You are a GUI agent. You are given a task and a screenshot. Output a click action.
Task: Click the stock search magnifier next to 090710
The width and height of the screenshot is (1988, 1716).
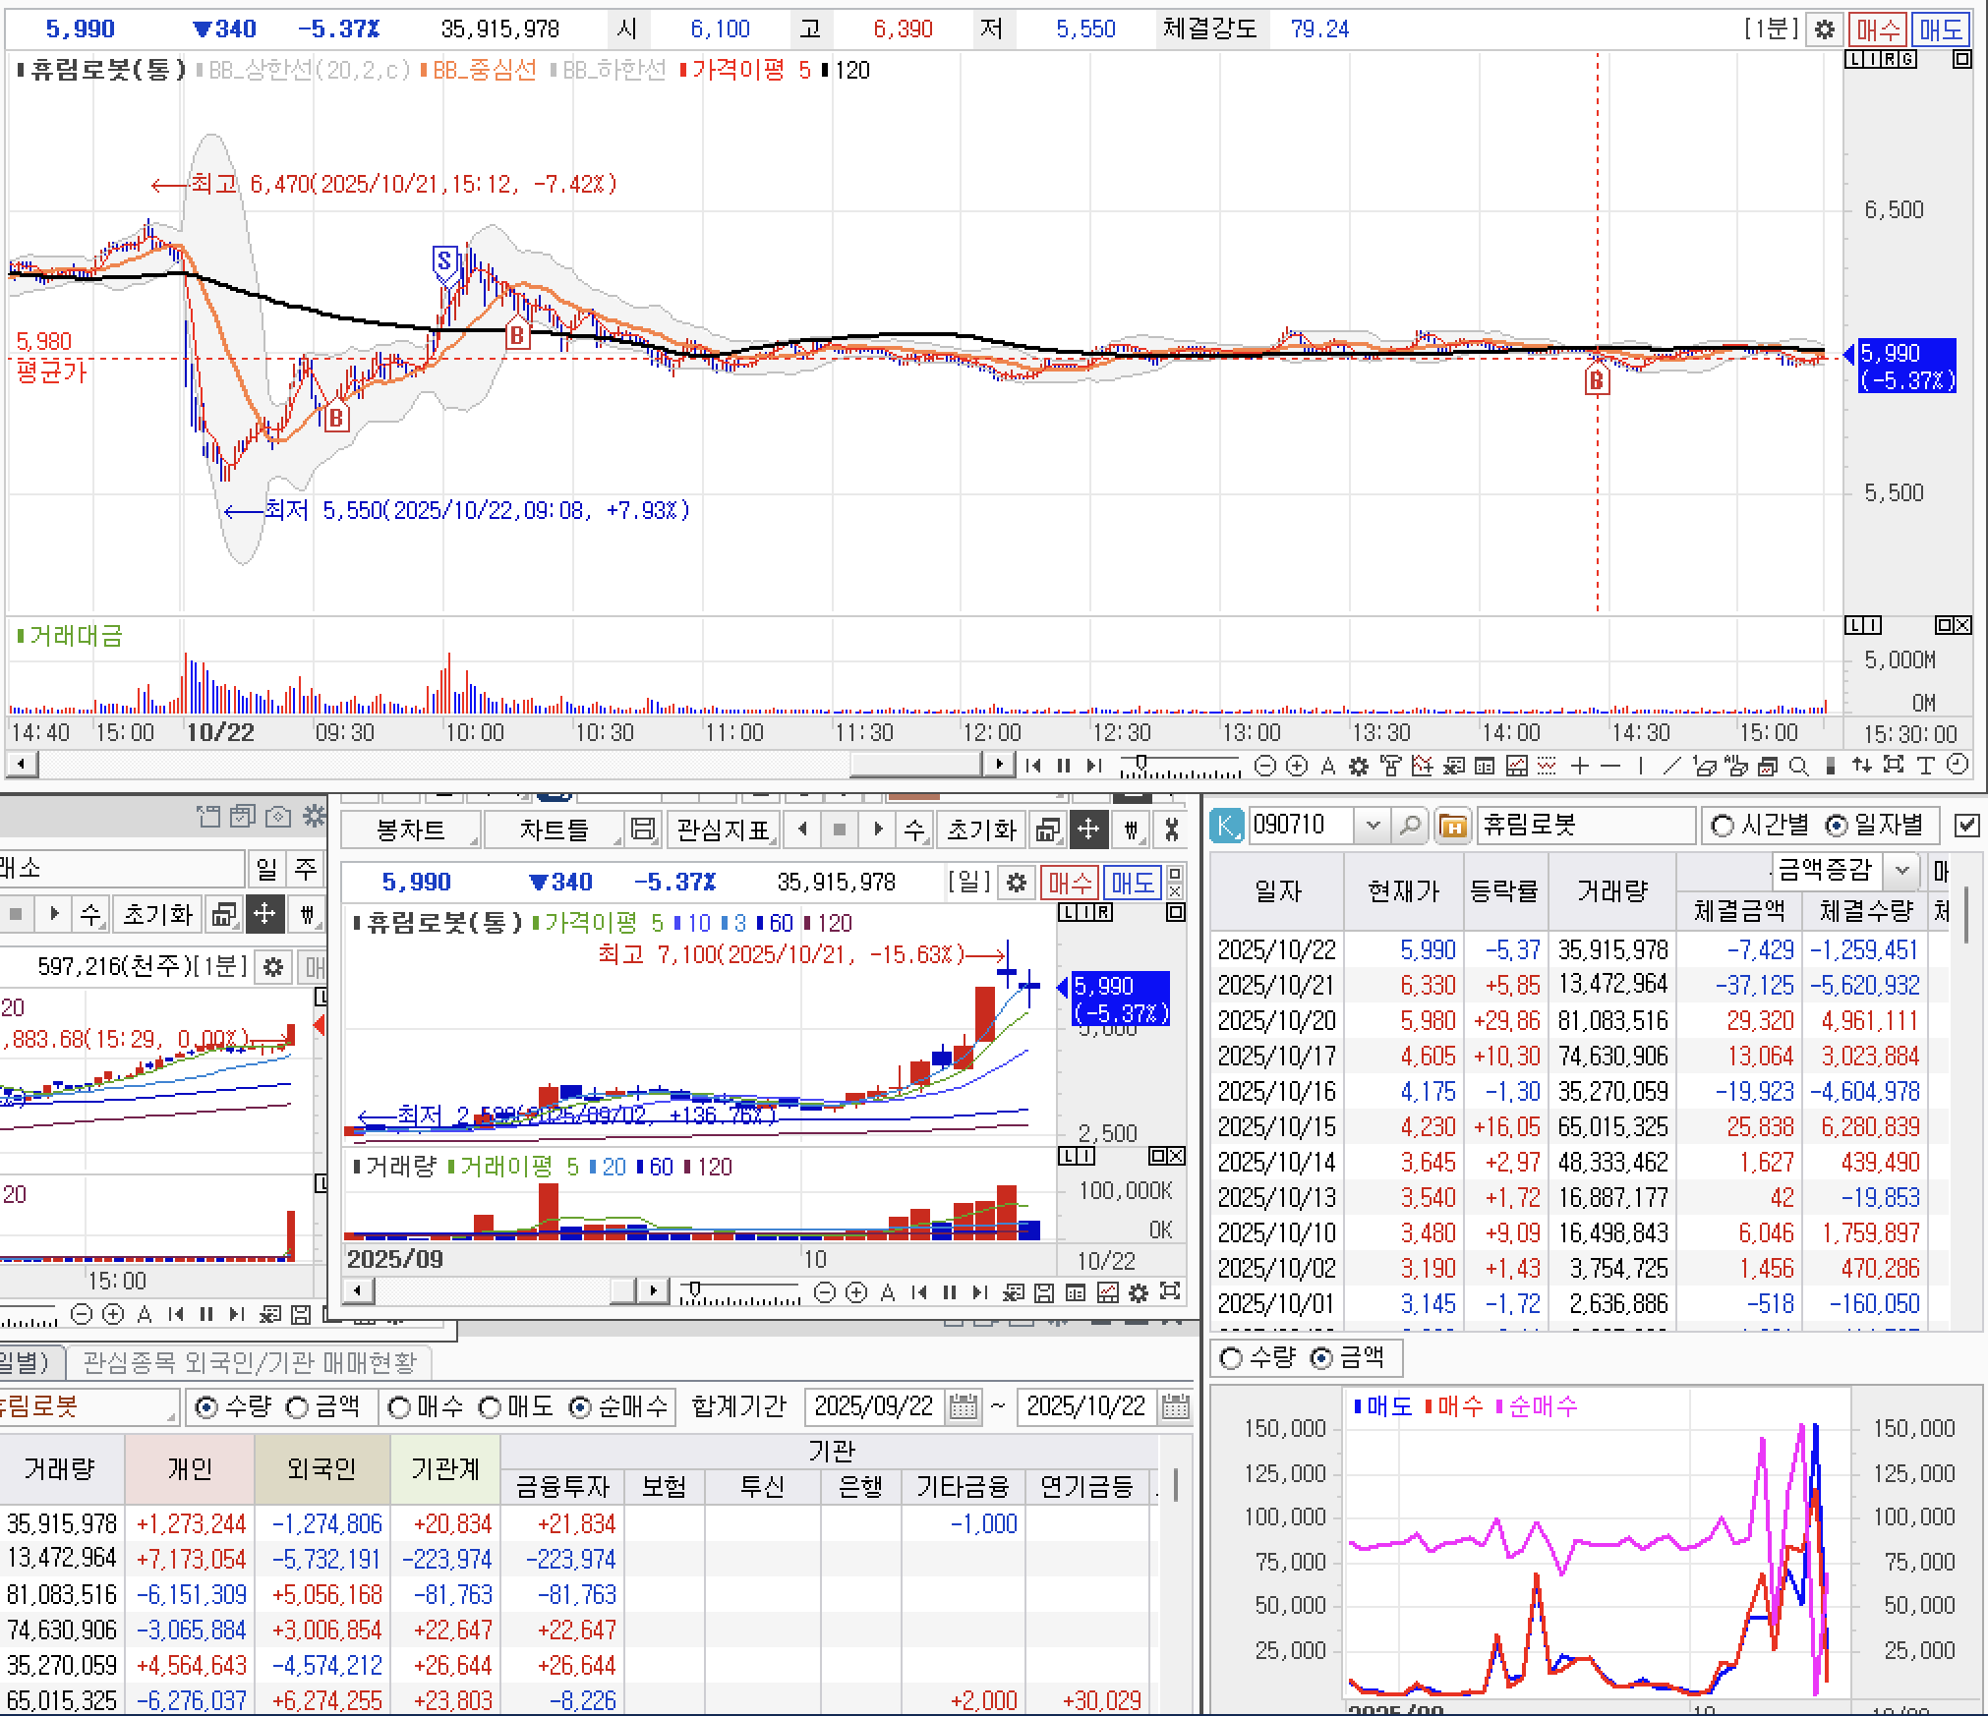pyautogui.click(x=1410, y=826)
